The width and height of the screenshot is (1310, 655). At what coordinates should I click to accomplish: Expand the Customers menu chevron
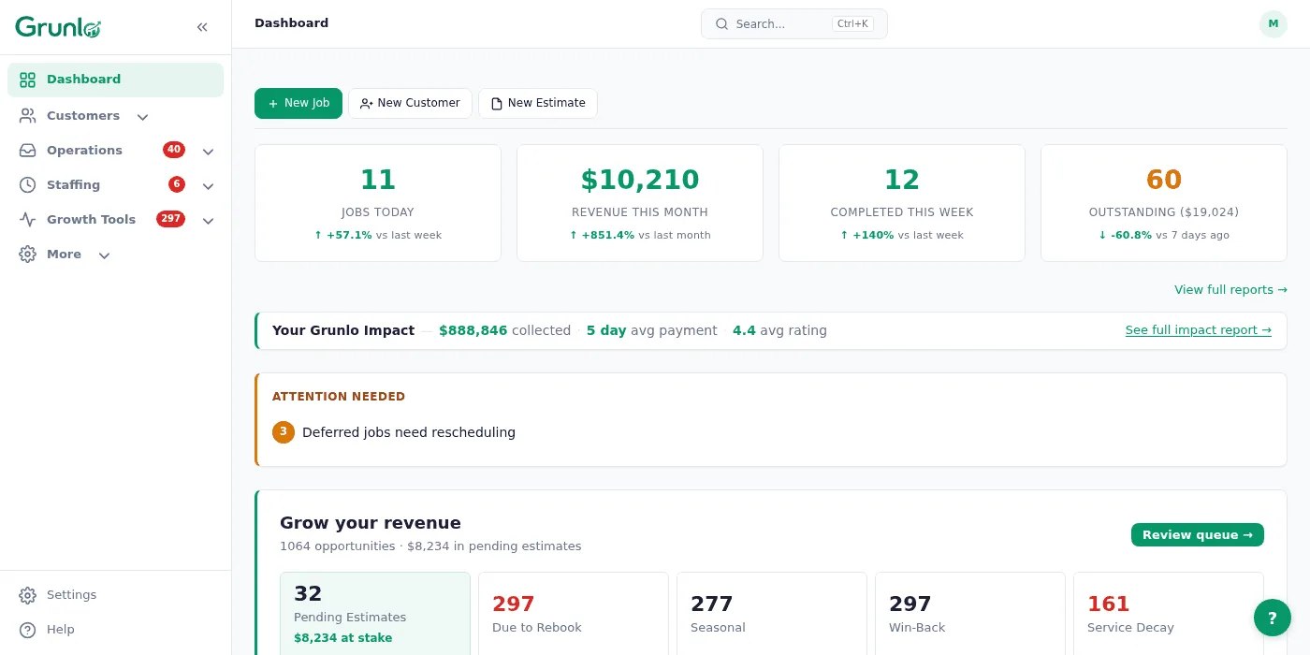coord(142,117)
